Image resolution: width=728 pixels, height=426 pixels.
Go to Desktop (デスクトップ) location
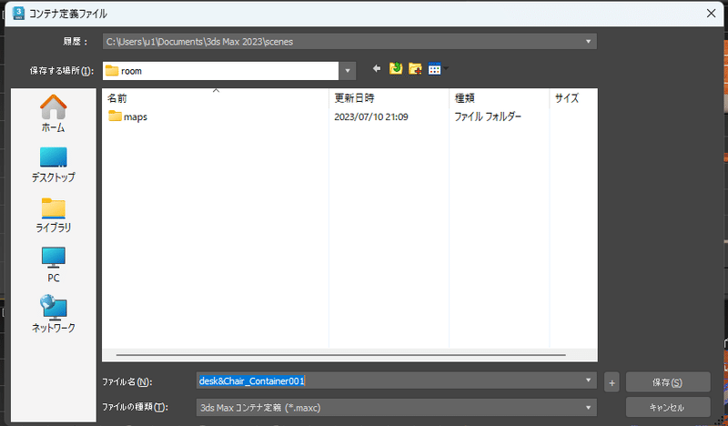tap(54, 165)
